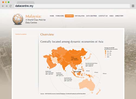Screen dimensions: 136x99
Task: Click the 4 hours ring label
Action: tap(88, 71)
